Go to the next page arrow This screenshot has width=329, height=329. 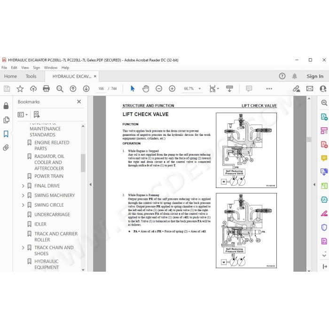point(86,89)
